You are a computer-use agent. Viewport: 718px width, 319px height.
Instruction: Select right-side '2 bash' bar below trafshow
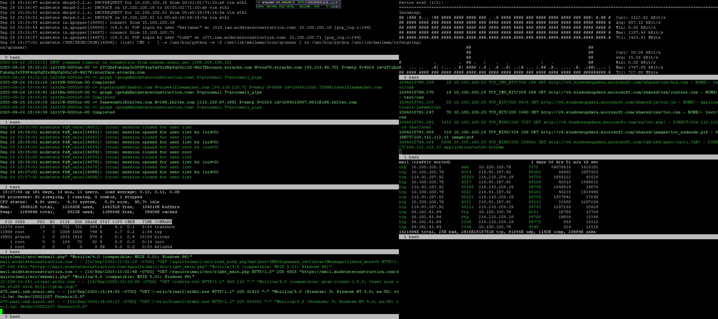(558, 237)
